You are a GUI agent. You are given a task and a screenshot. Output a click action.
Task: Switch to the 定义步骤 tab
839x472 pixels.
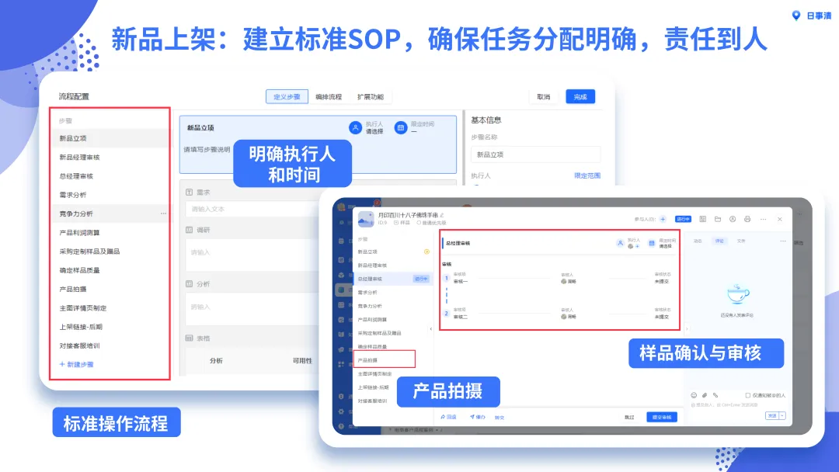[x=287, y=97]
